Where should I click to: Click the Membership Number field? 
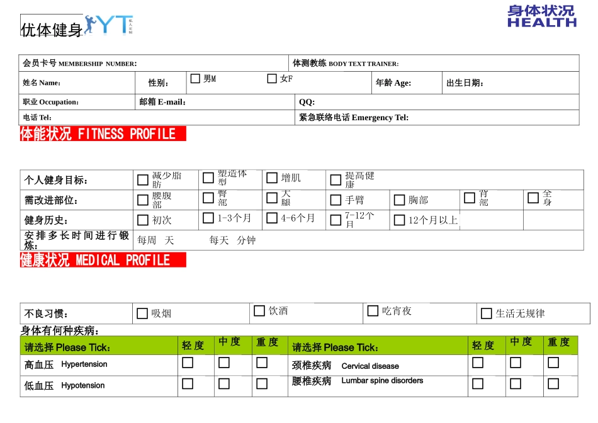pyautogui.click(x=154, y=64)
